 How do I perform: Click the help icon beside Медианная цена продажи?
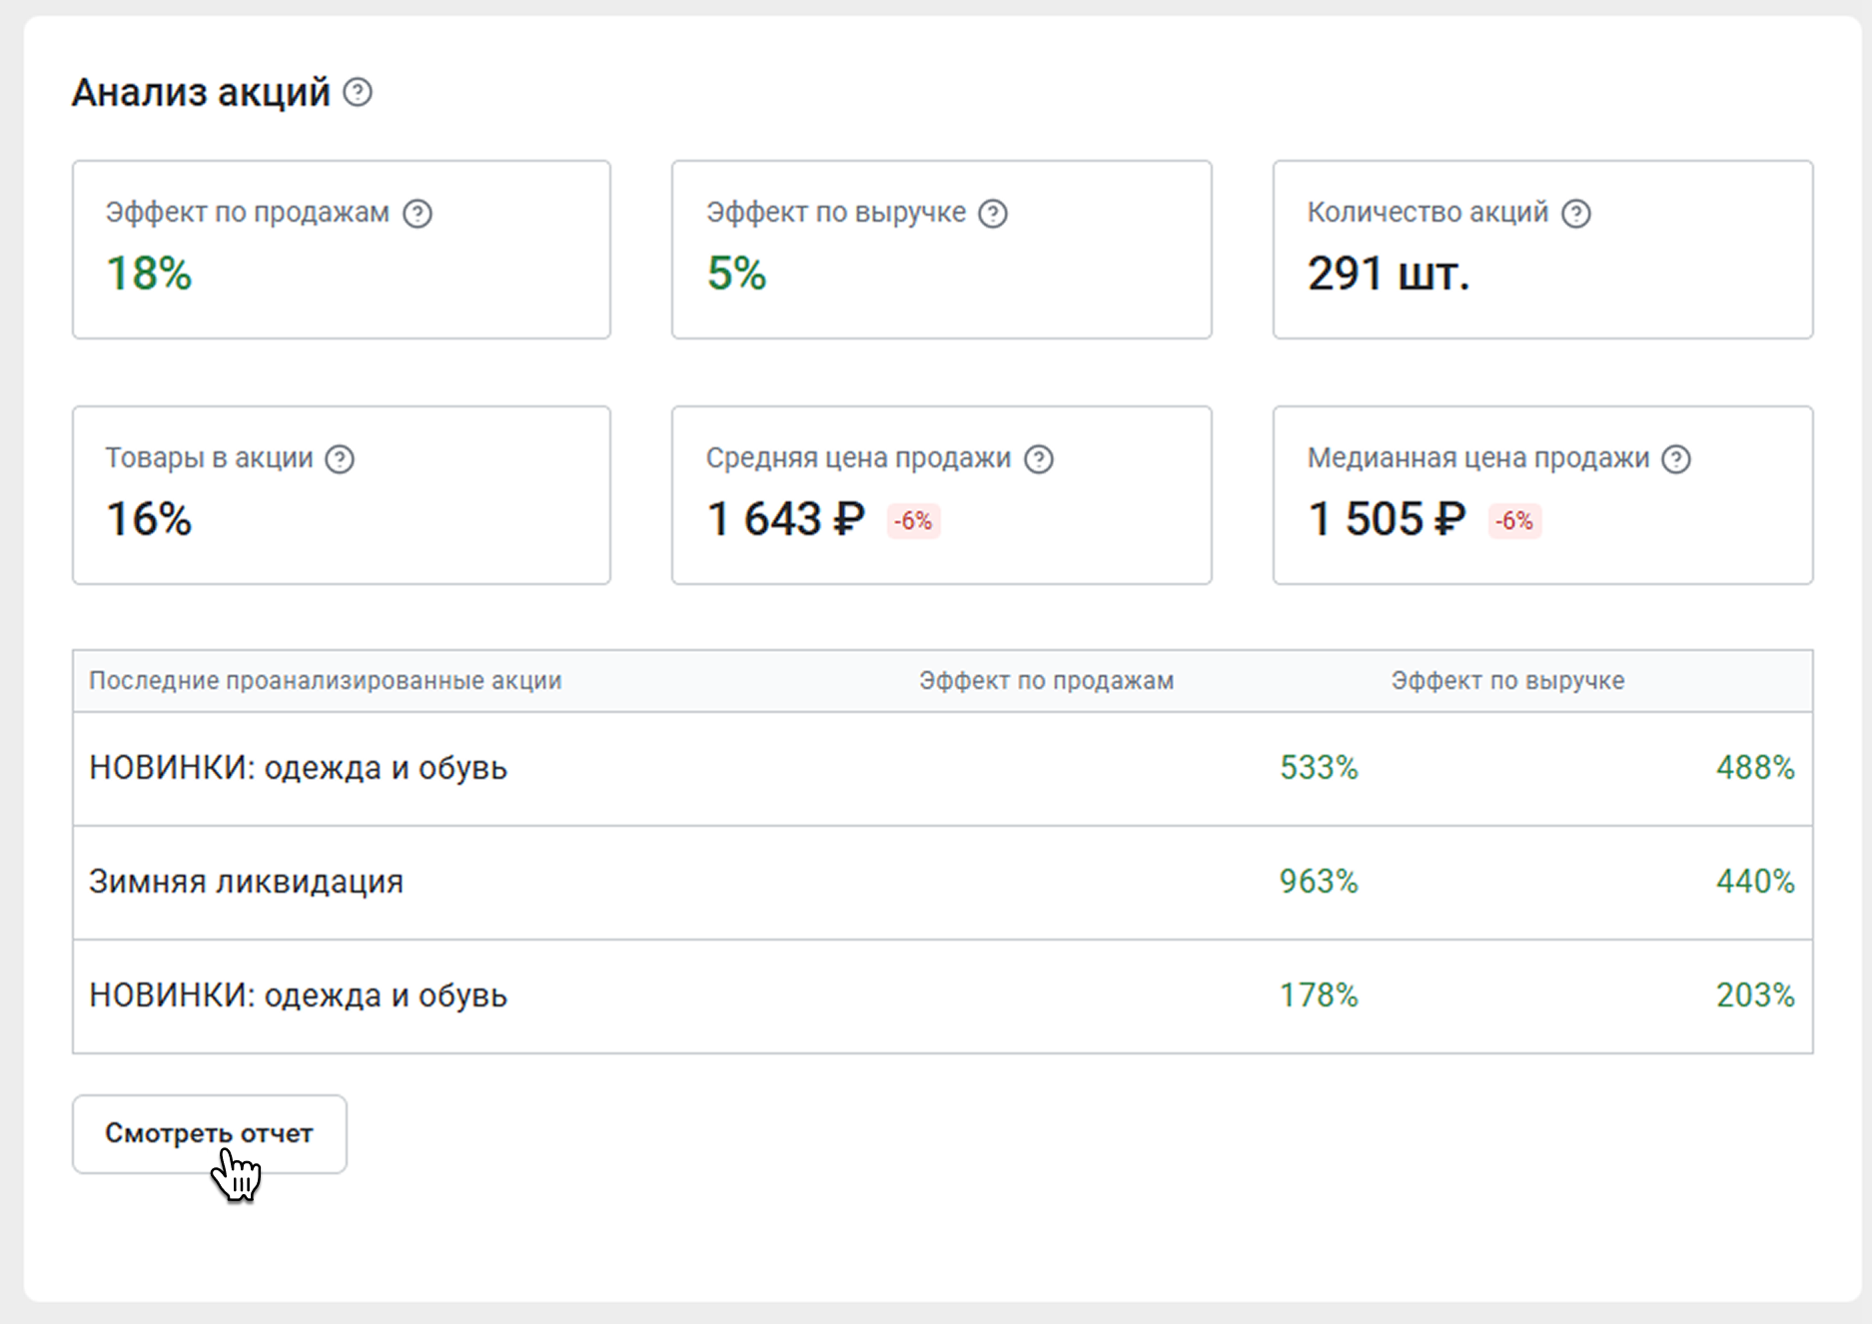[1676, 459]
